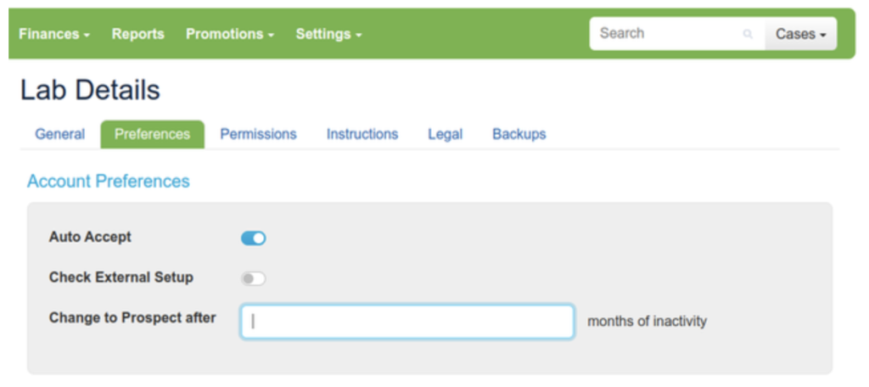Open the Permissions tab
This screenshot has width=869, height=387.
click(x=258, y=134)
